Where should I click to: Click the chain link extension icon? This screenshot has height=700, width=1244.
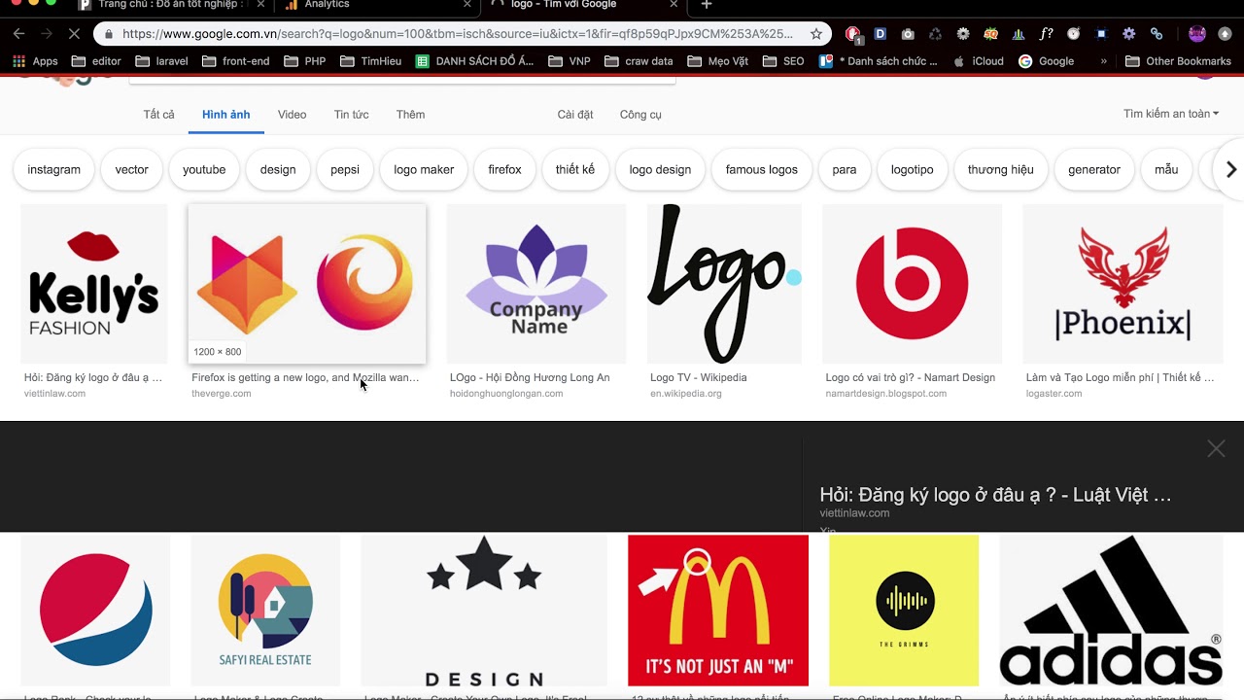[x=1157, y=33]
